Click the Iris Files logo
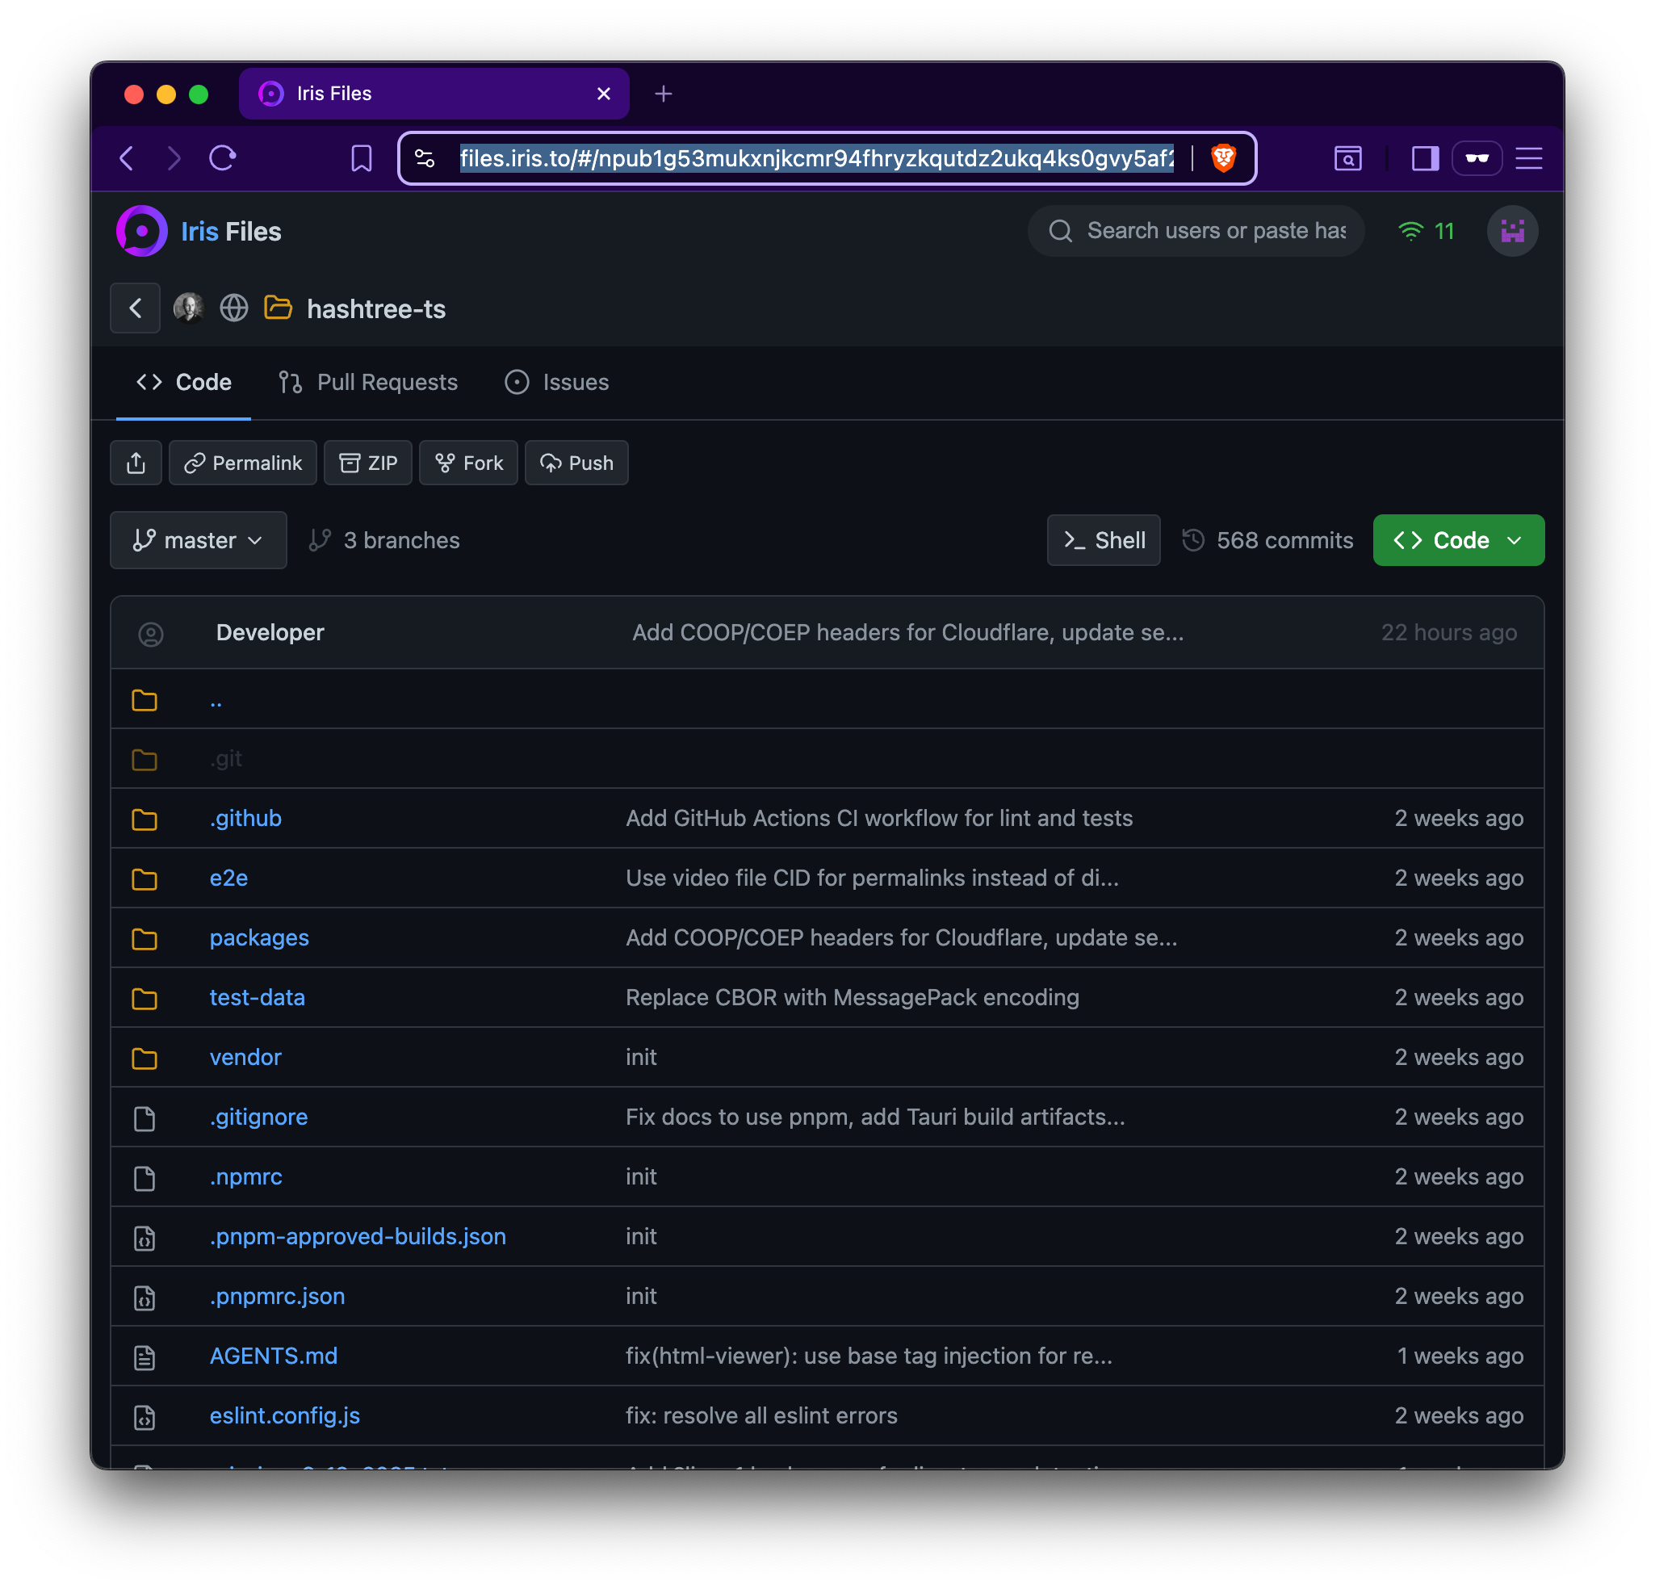The height and width of the screenshot is (1589, 1655). 141,232
